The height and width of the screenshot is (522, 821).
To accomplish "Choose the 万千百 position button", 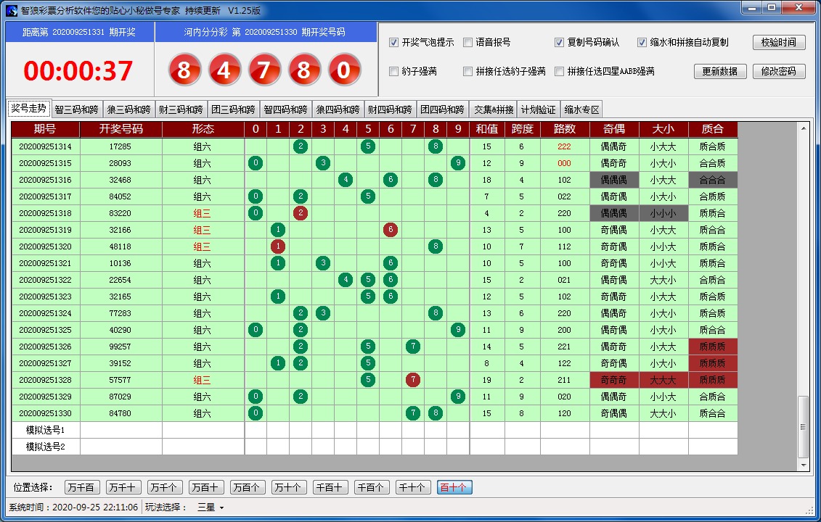I will [82, 488].
